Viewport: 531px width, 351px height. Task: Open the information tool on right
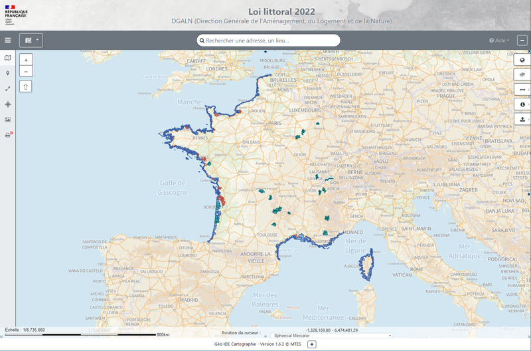522,104
